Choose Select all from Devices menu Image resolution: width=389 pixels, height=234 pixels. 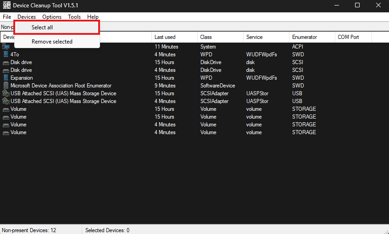click(x=42, y=27)
